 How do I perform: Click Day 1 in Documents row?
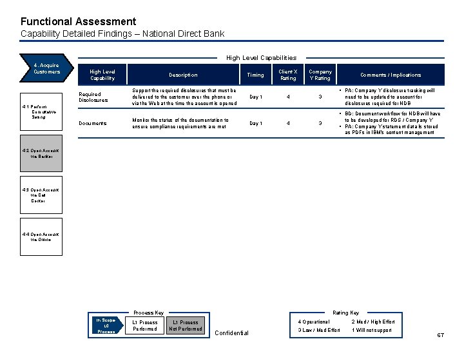[x=256, y=123]
